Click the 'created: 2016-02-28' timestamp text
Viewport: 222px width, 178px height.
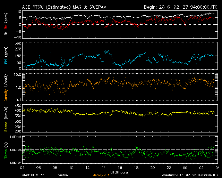(190, 175)
